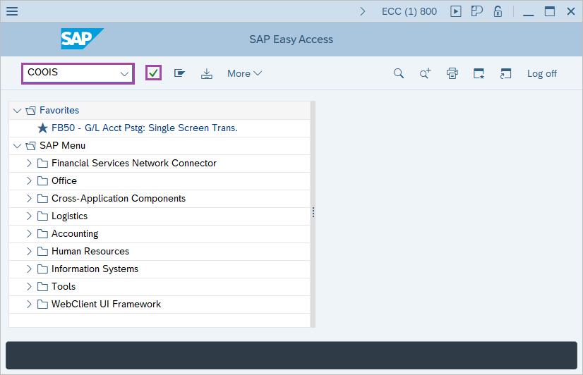
Task: Select the Accounting label
Action: [75, 233]
